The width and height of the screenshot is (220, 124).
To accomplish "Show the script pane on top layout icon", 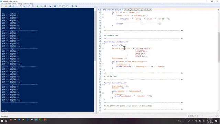I will pos(60,6).
